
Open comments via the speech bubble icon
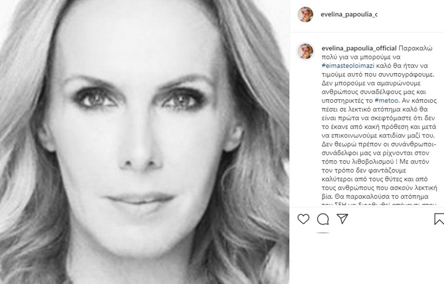click(x=323, y=219)
